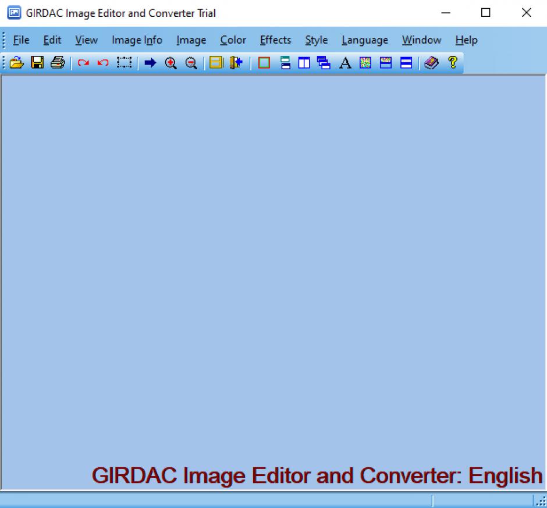Click the red-bordered green square icon

(x=264, y=63)
